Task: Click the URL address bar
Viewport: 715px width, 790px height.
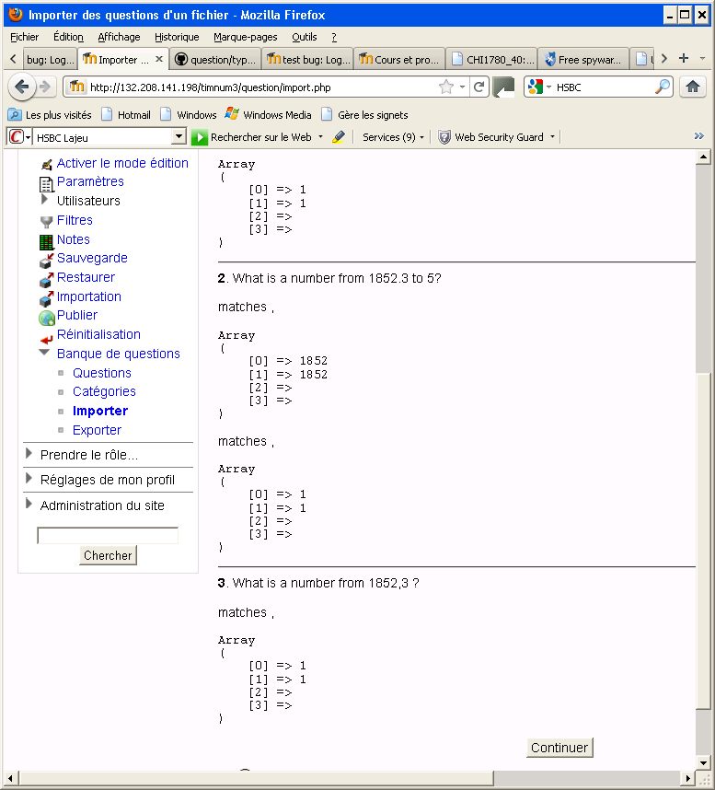Action: pyautogui.click(x=262, y=87)
